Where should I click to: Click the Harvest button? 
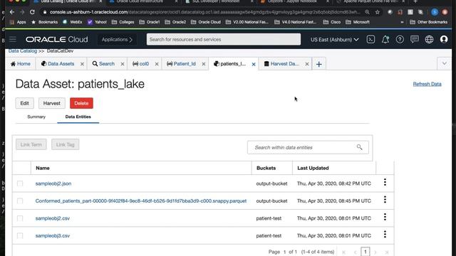tap(52, 103)
